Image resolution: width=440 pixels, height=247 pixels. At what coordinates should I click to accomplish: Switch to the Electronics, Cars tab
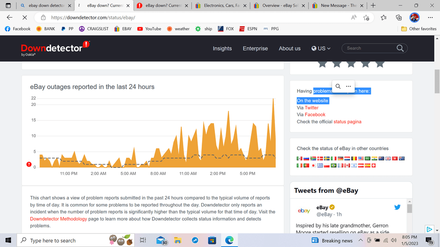pyautogui.click(x=221, y=5)
